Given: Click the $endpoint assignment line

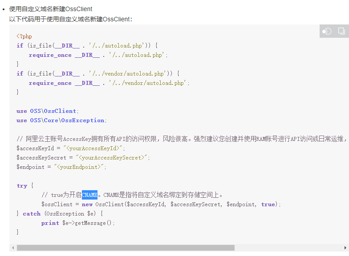Looking at the screenshot, I should tap(61, 167).
